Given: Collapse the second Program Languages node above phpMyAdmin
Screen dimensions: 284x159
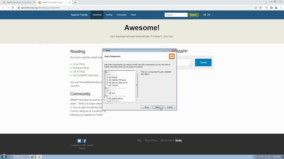Looking at the screenshot, I should point(106,96).
